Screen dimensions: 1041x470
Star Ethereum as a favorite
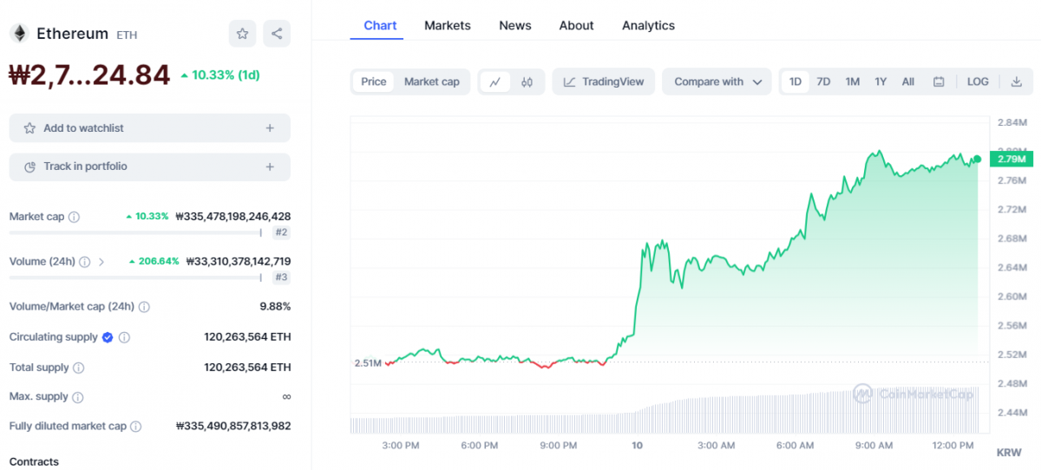243,34
